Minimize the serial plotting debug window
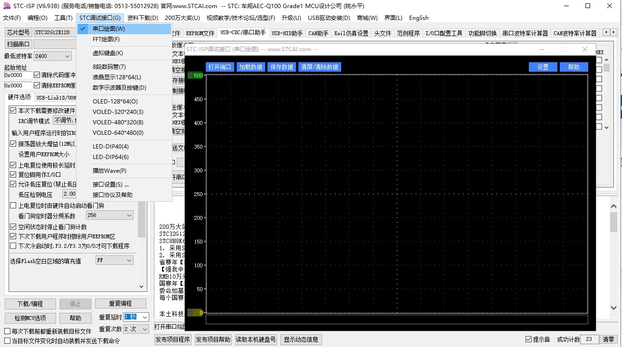The height and width of the screenshot is (347, 622). [x=542, y=49]
